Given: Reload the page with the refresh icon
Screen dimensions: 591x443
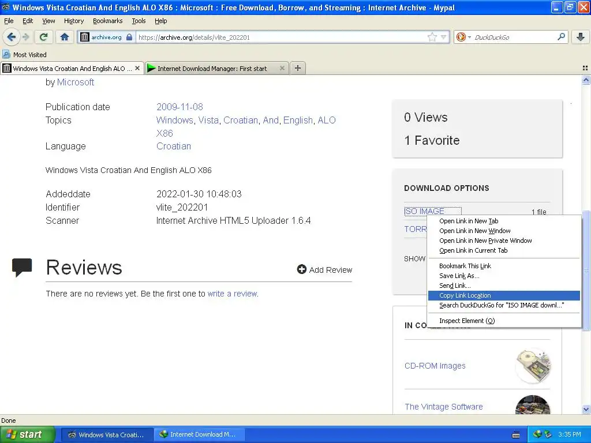Looking at the screenshot, I should tap(44, 37).
